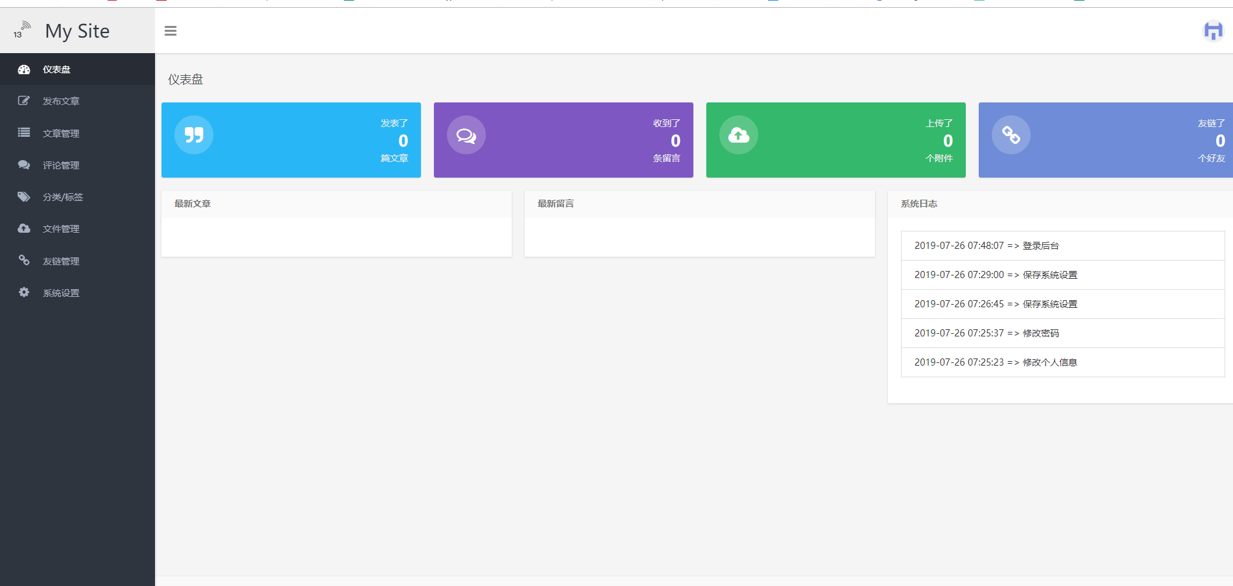
Task: Click the chat icon on the purple card
Action: click(466, 135)
